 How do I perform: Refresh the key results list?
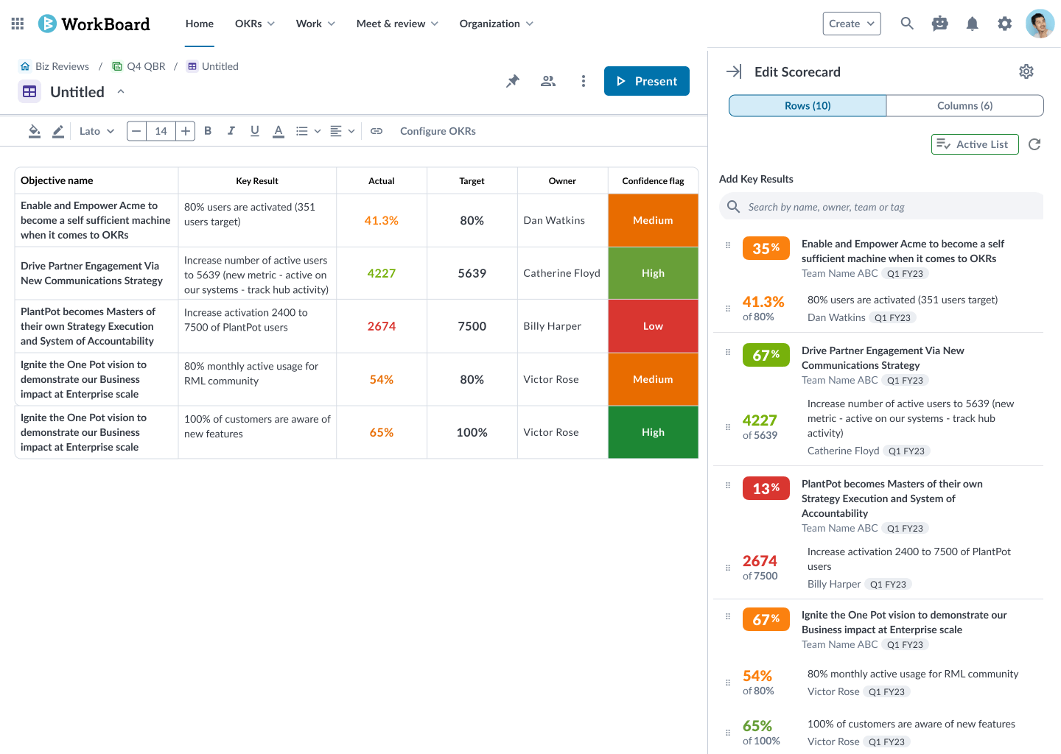[x=1034, y=144]
